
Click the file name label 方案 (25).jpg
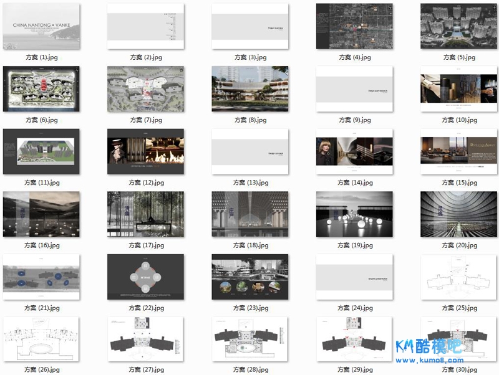(x=458, y=308)
